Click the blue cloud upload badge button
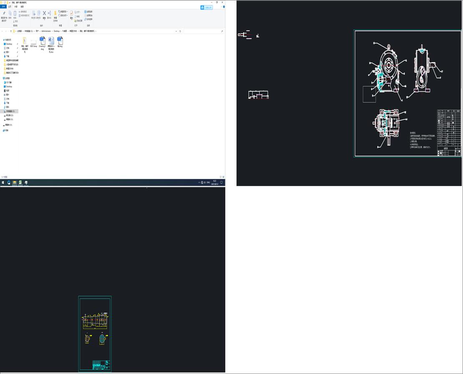 [206, 8]
